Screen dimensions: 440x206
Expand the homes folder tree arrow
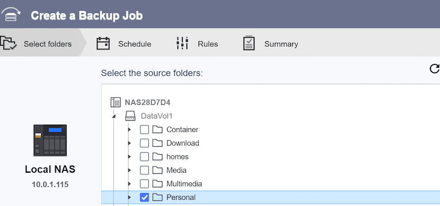pos(129,156)
